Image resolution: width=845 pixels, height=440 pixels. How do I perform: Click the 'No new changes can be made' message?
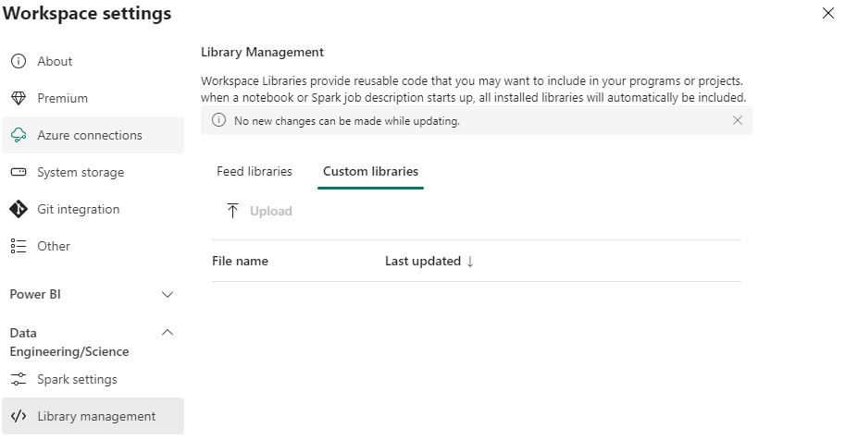click(347, 121)
